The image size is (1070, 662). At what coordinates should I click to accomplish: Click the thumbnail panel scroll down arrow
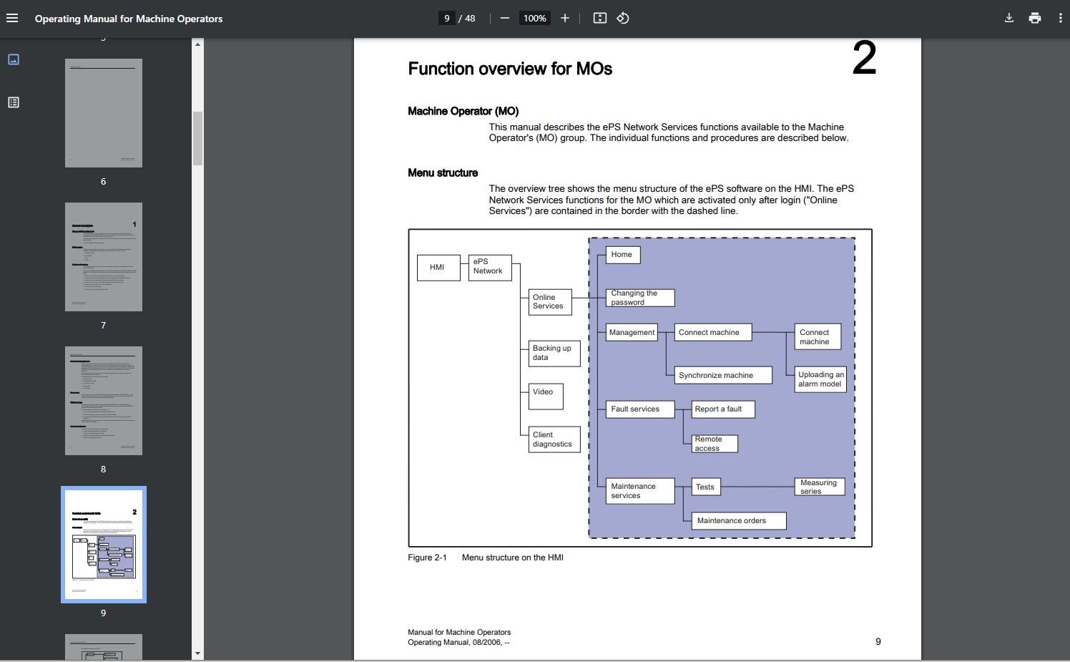(x=197, y=653)
